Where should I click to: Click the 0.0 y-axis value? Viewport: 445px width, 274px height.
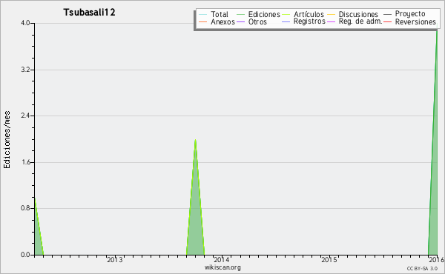25,255
